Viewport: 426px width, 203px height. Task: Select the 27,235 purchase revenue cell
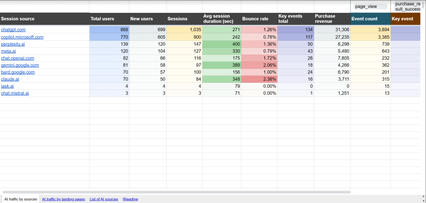pos(332,37)
